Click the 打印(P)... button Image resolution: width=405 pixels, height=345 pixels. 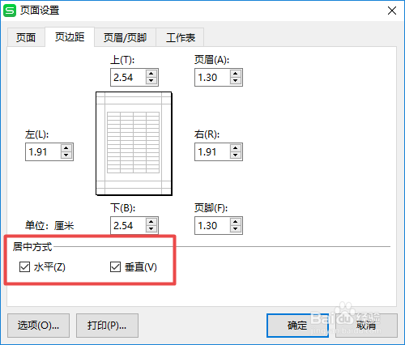[107, 326]
